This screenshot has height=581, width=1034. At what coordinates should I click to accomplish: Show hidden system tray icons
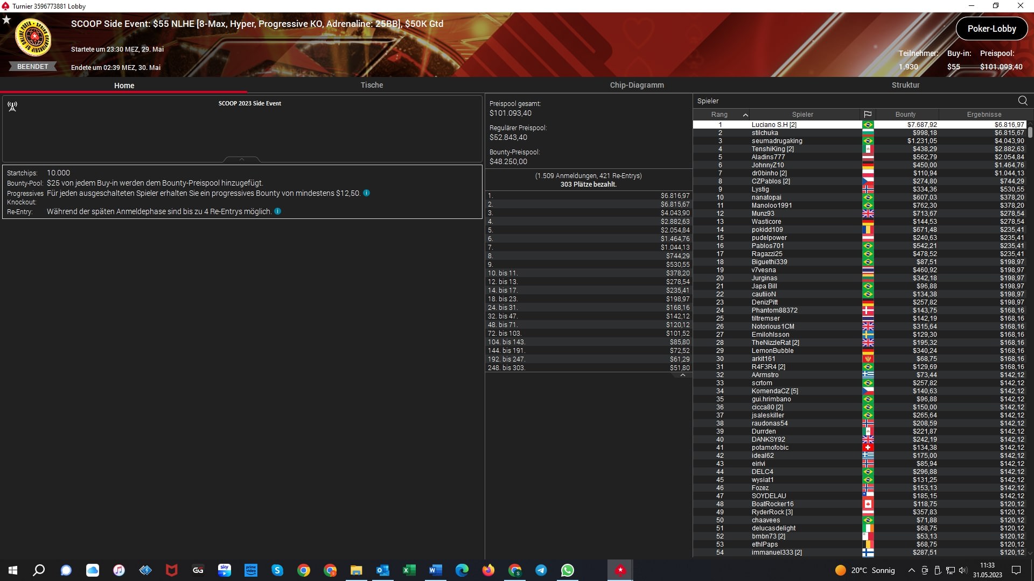911,570
